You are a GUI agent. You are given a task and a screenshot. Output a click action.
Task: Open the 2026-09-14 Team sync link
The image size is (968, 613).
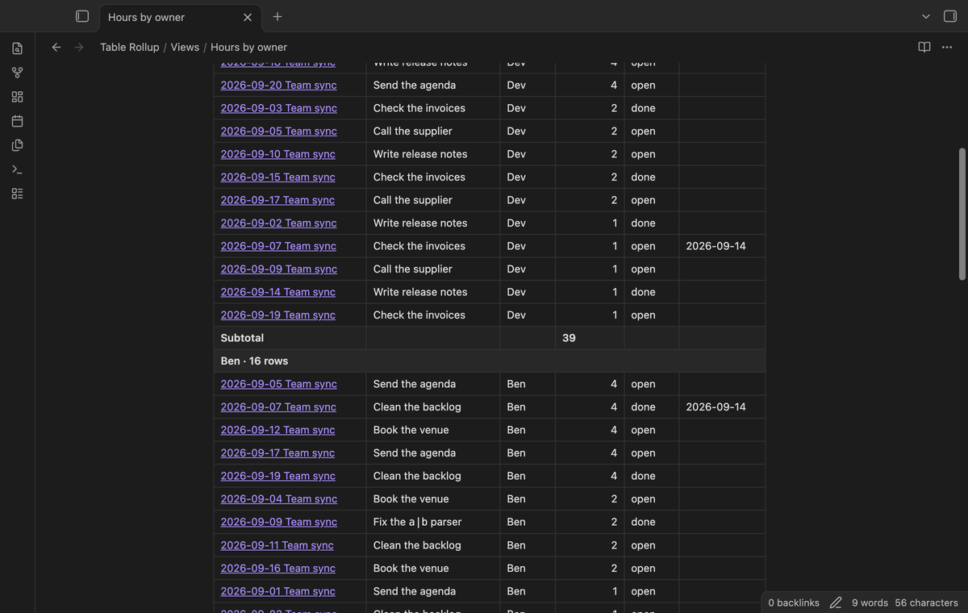277,292
